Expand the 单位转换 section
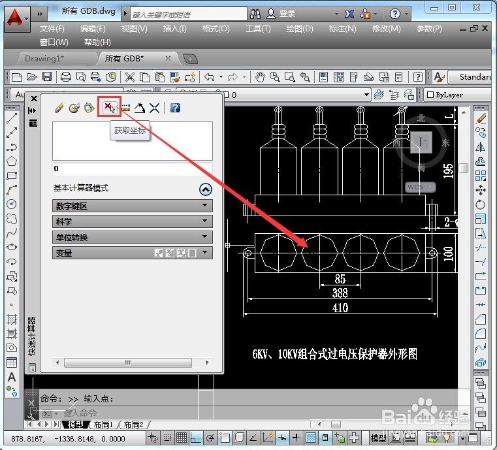This screenshot has width=497, height=450. click(132, 236)
